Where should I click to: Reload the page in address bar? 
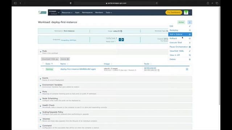157,3
